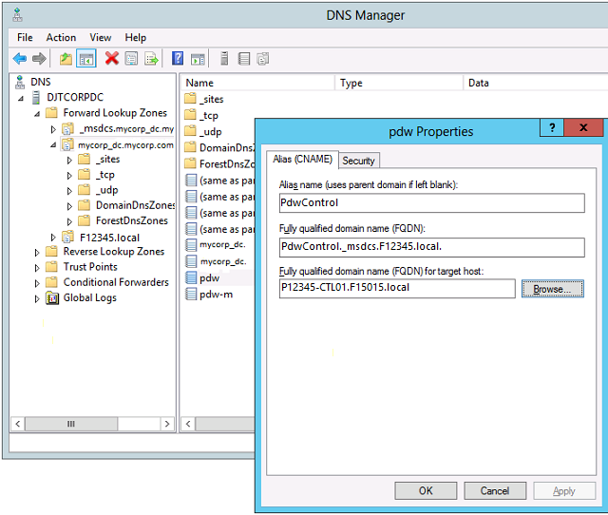Collapse the DJTCORPDC server node

pos(21,99)
